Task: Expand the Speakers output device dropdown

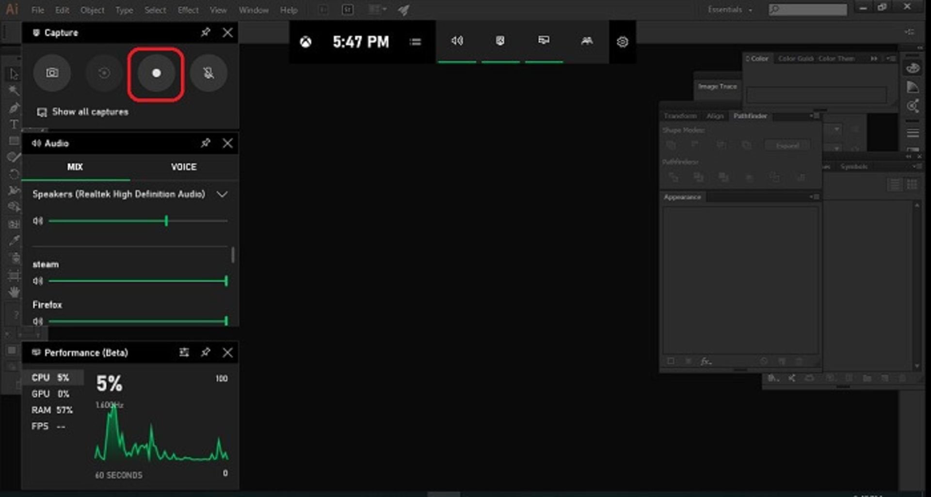Action: pyautogui.click(x=222, y=194)
